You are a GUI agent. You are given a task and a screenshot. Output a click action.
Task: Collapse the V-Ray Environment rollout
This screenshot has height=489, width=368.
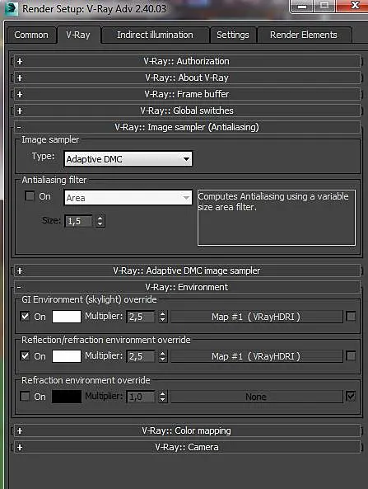(x=187, y=287)
